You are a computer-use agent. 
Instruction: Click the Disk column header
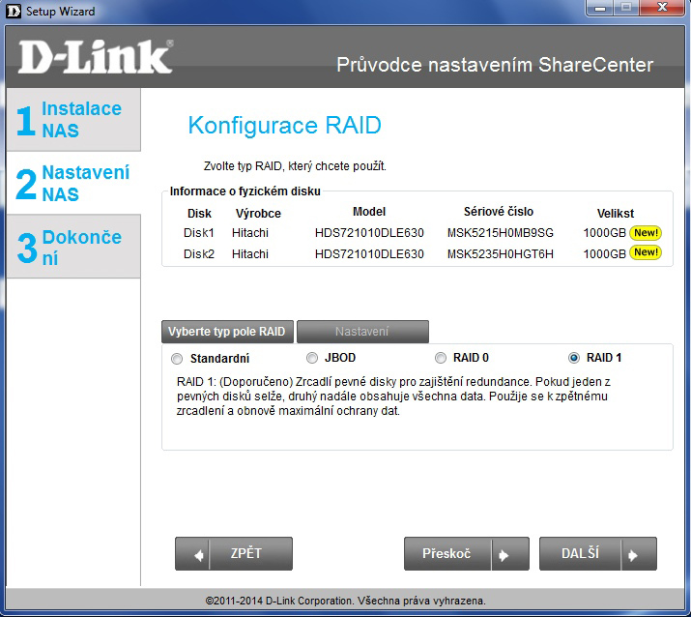(199, 214)
